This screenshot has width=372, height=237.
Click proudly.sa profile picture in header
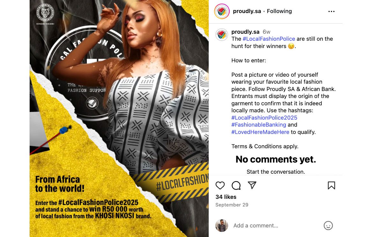(222, 11)
